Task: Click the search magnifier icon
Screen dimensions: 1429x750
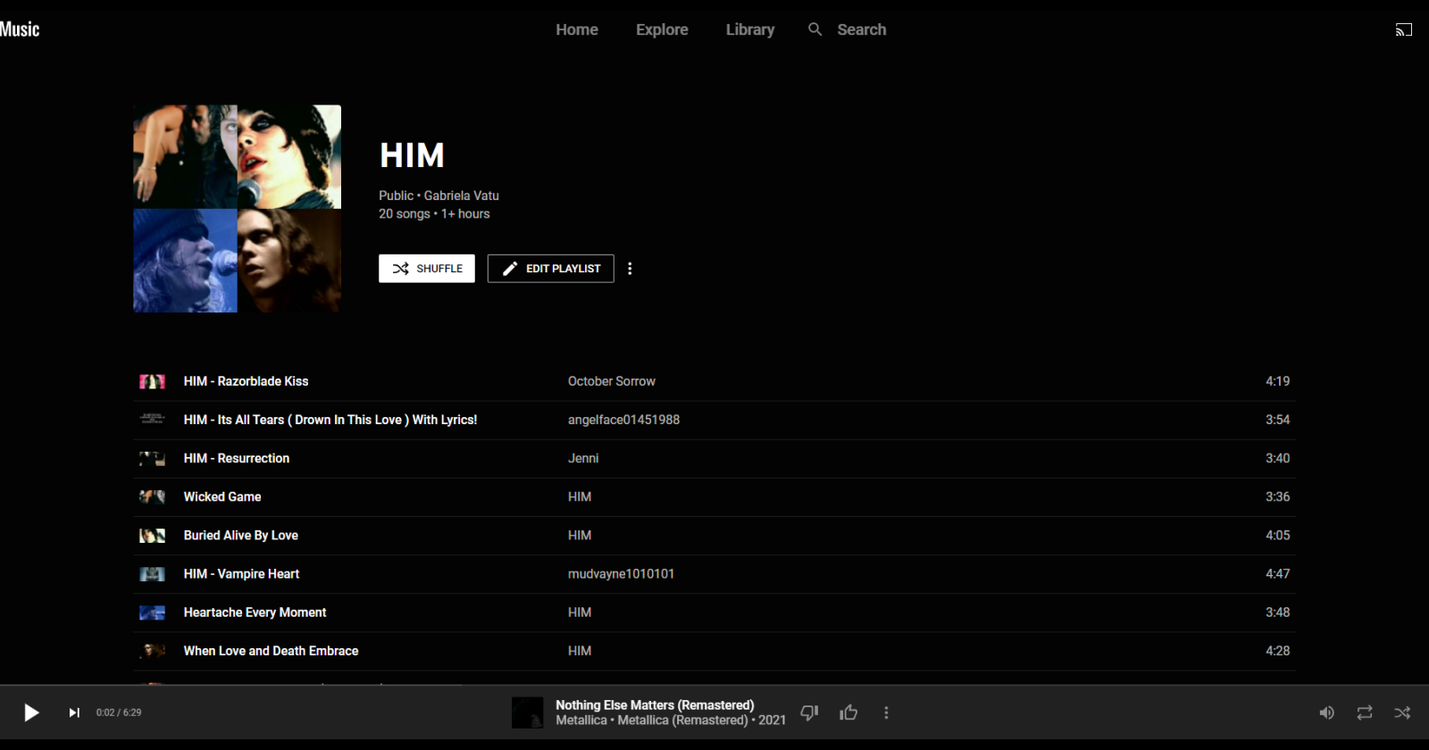Action: click(x=815, y=29)
